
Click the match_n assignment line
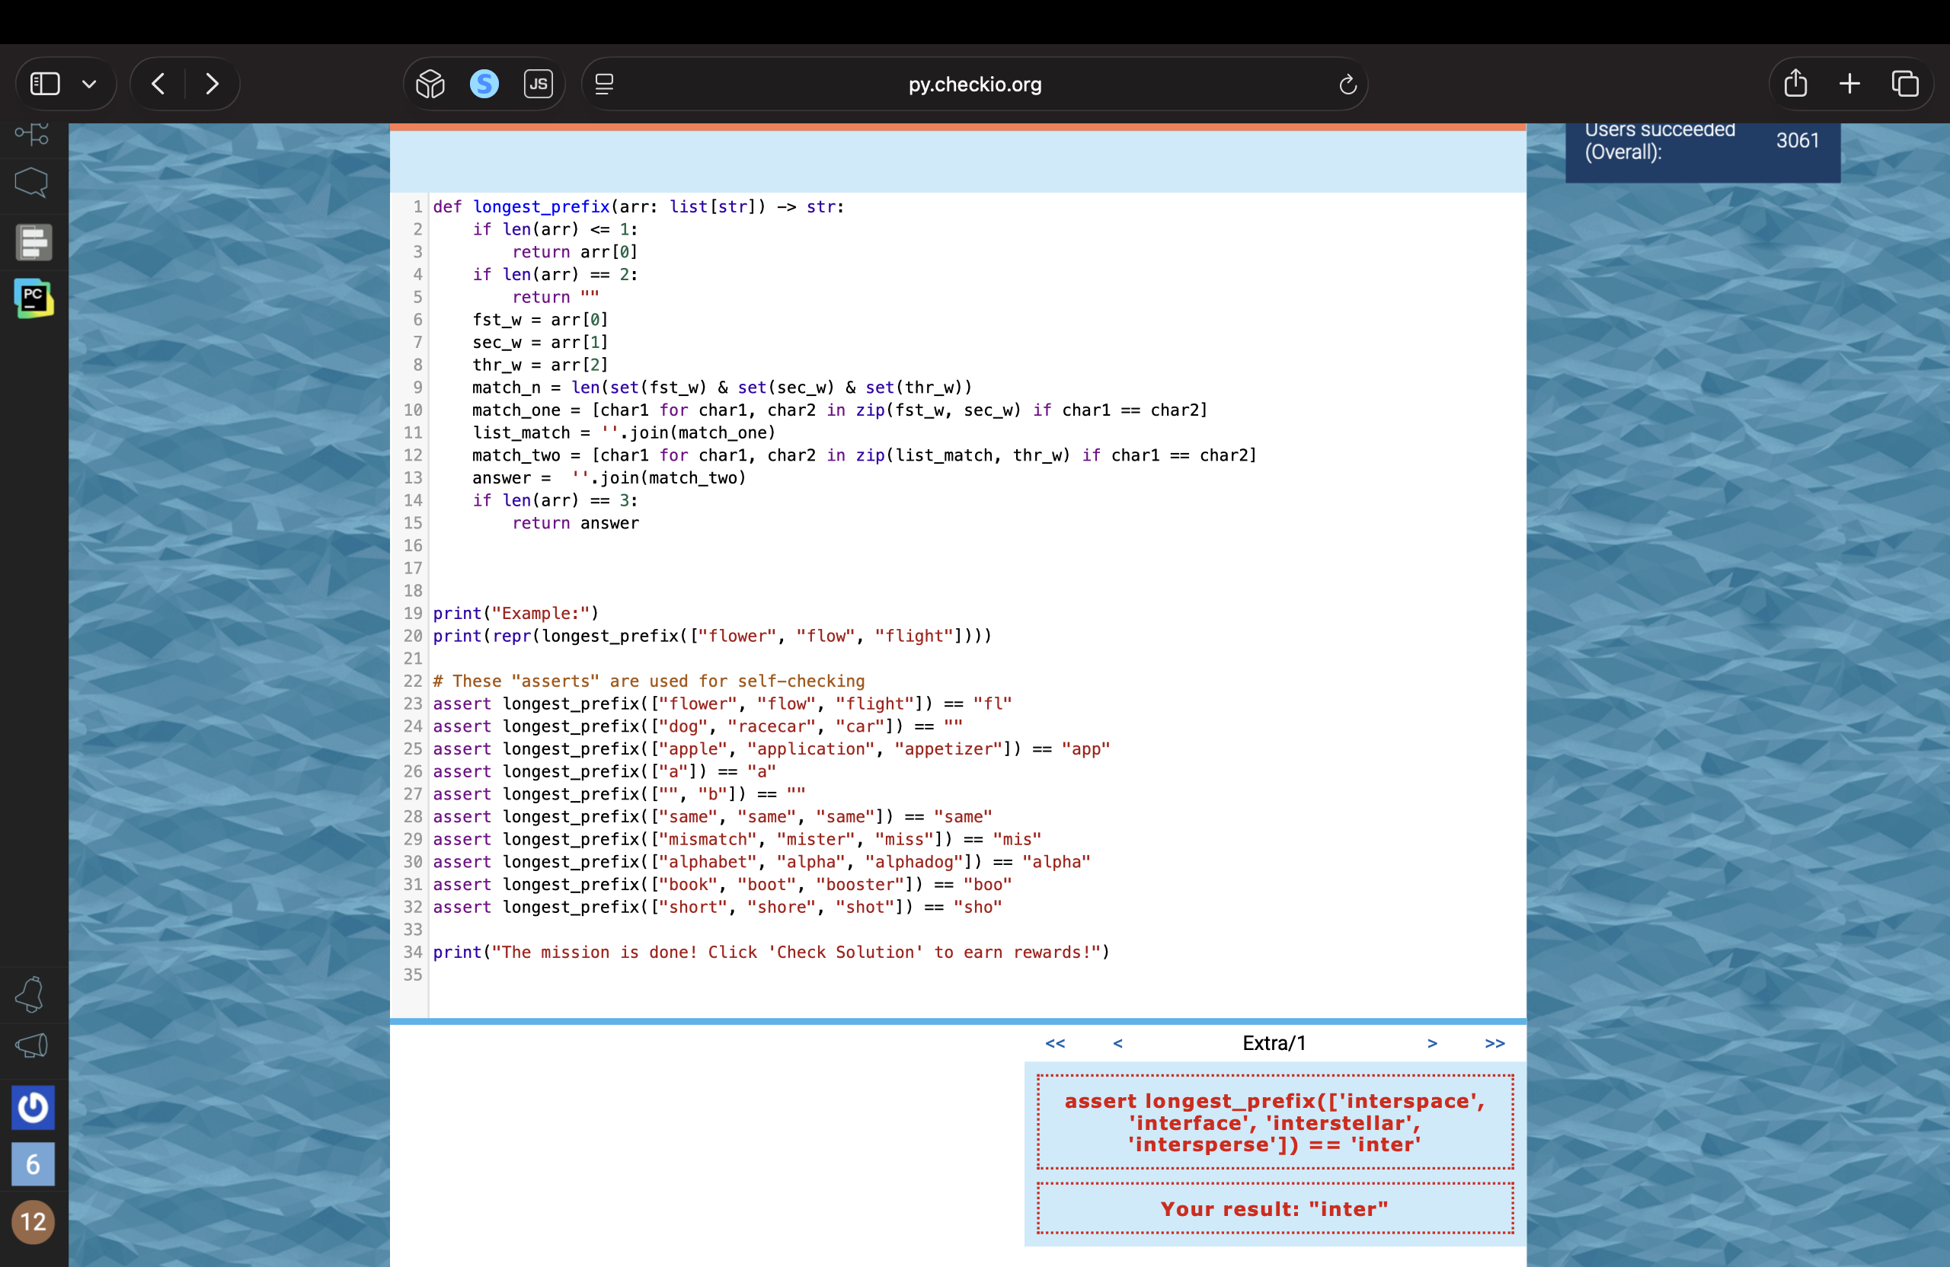click(722, 388)
